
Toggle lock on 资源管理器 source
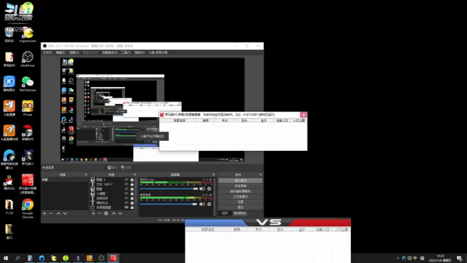pos(132,207)
